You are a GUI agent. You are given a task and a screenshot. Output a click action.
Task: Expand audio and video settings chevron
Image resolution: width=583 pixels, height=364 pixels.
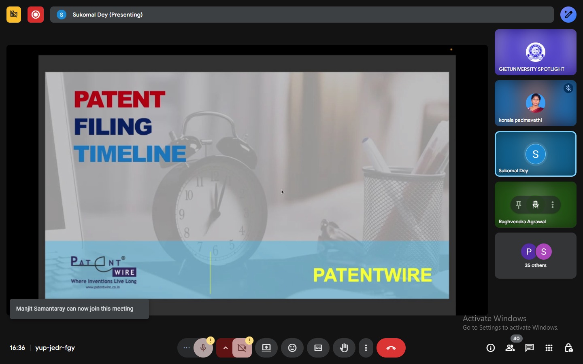coord(226,348)
